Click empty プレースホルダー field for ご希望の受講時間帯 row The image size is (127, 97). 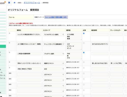(x=116, y=54)
